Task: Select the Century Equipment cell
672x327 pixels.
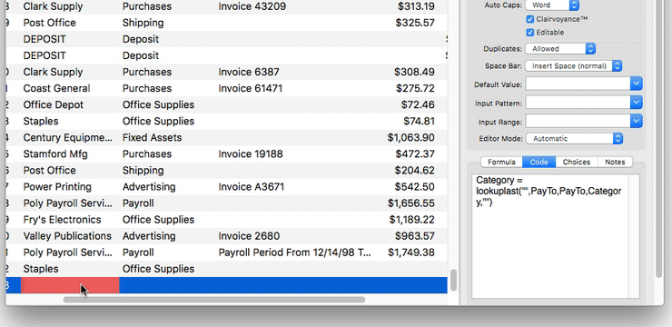Action: click(x=68, y=137)
